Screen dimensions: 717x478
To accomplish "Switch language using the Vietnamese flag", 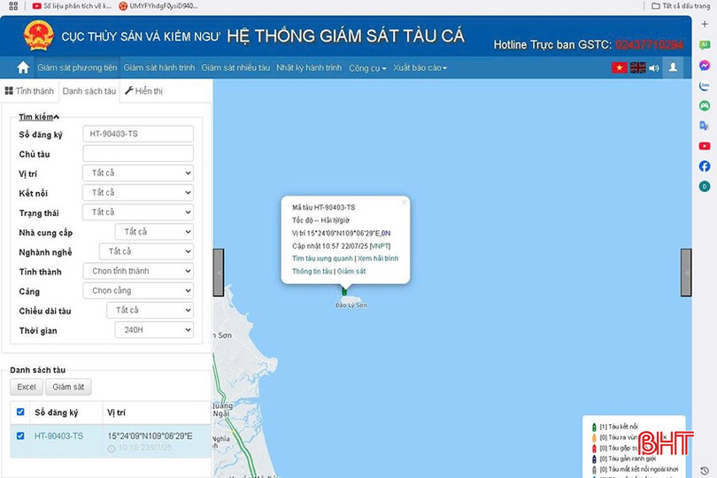I will click(619, 67).
